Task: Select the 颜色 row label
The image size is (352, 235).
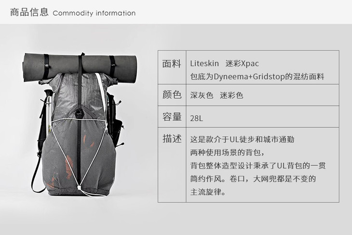Action: pos(172,94)
